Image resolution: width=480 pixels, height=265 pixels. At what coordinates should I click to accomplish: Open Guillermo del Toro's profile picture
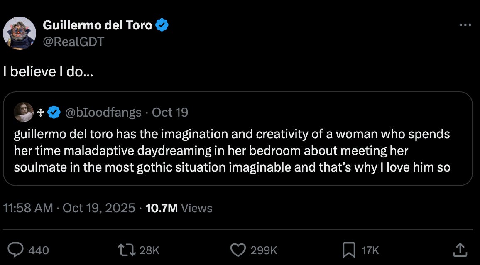20,33
